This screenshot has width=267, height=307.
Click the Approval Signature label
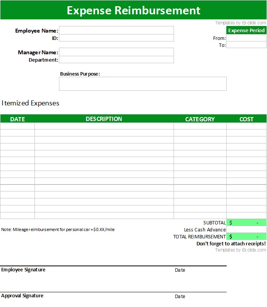[22, 295]
